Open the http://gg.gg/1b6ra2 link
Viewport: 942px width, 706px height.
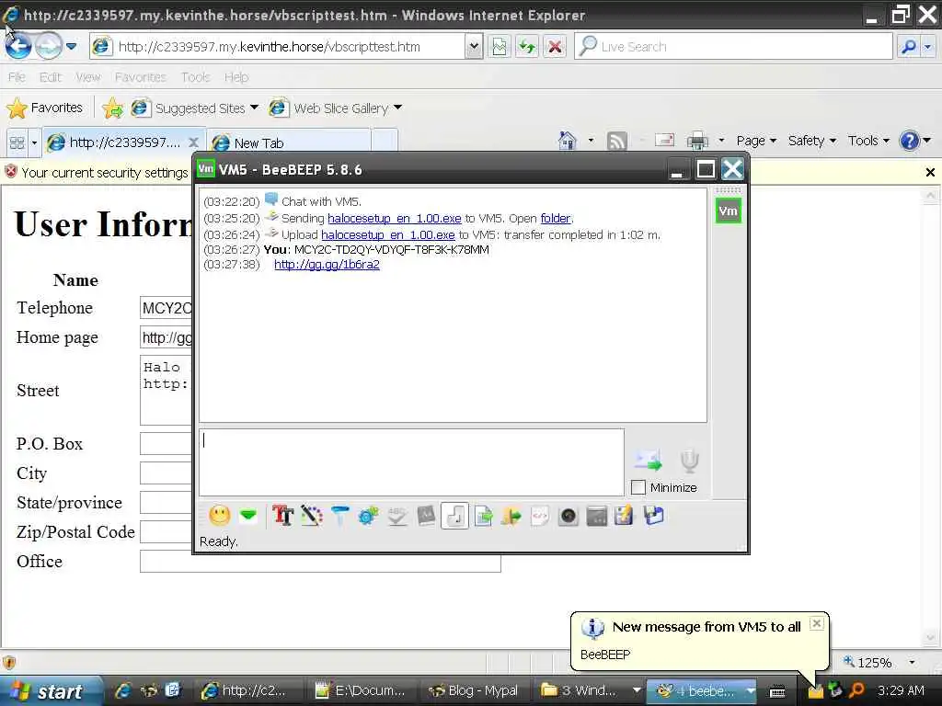tap(327, 264)
